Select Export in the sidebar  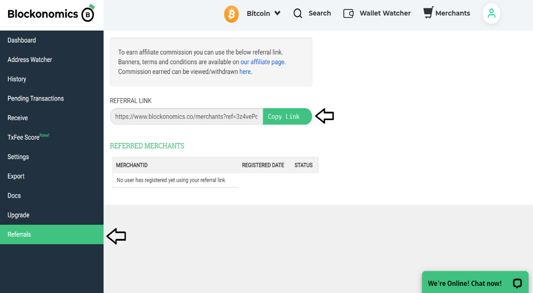tap(52, 176)
